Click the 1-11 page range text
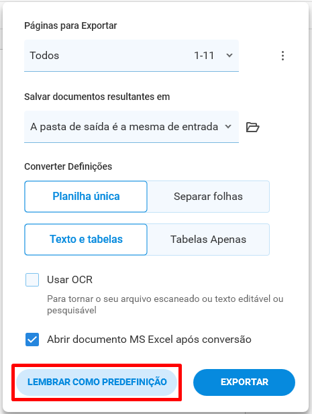Image resolution: width=312 pixels, height=414 pixels. pyautogui.click(x=204, y=56)
